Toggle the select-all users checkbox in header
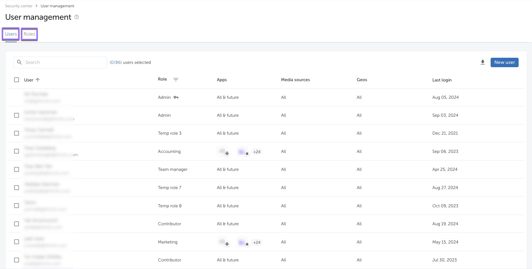This screenshot has width=532, height=269. coord(16,80)
